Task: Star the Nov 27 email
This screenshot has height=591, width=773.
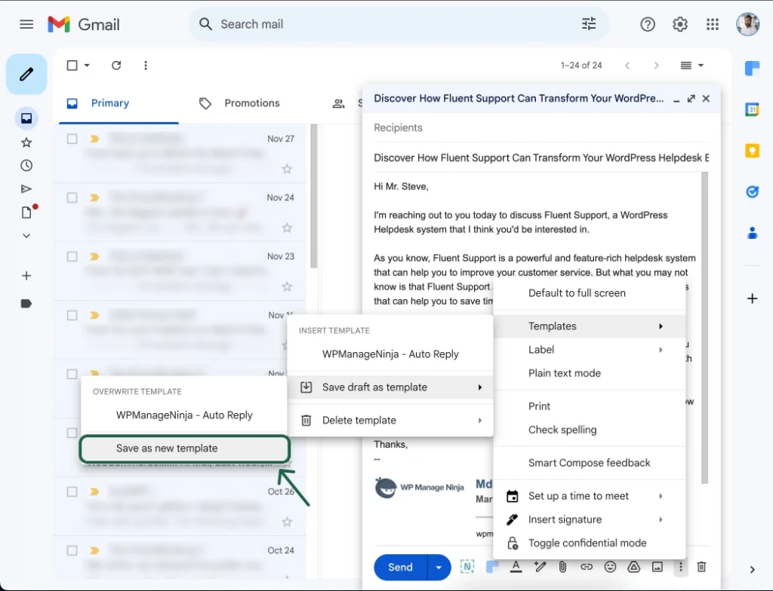Action: pos(286,169)
